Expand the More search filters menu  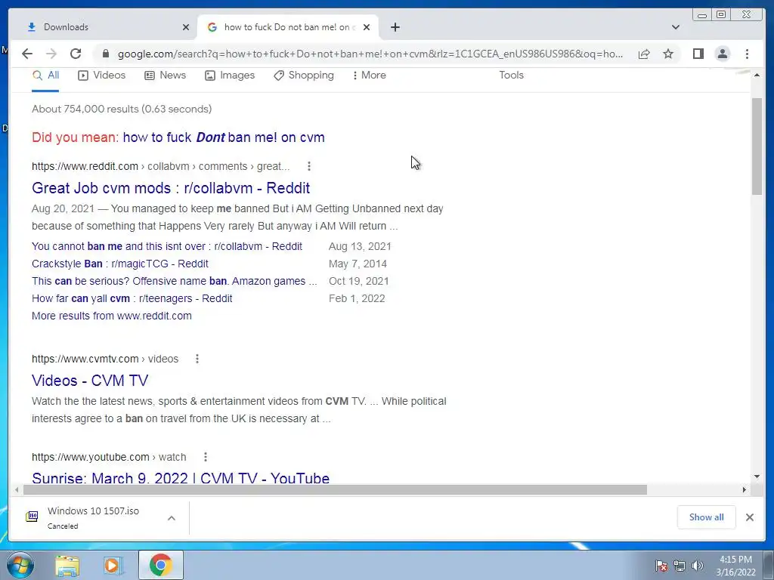coord(369,76)
